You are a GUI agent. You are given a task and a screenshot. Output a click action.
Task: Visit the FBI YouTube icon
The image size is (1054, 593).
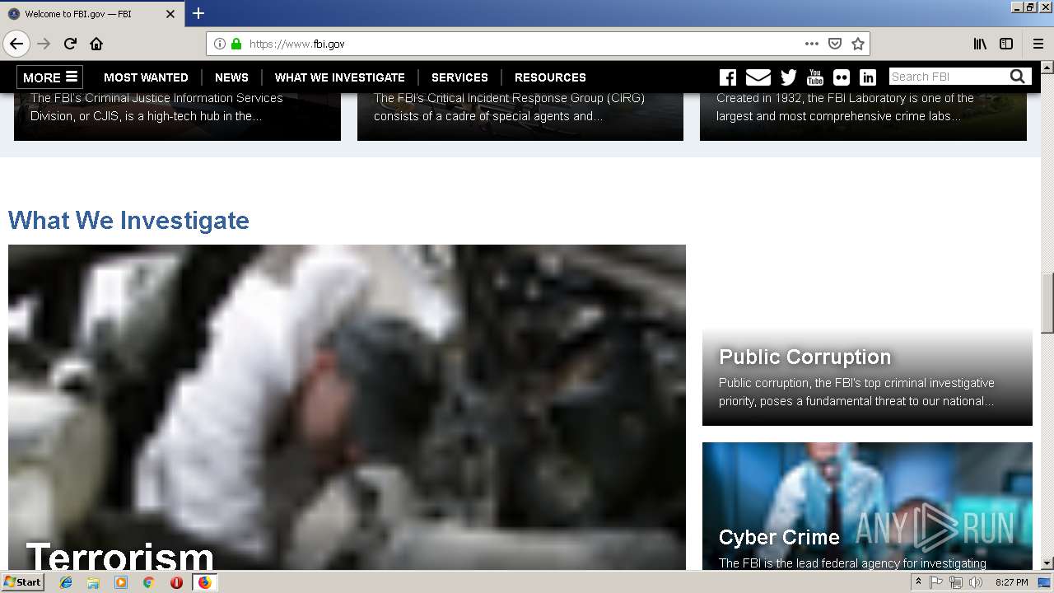[x=815, y=77]
